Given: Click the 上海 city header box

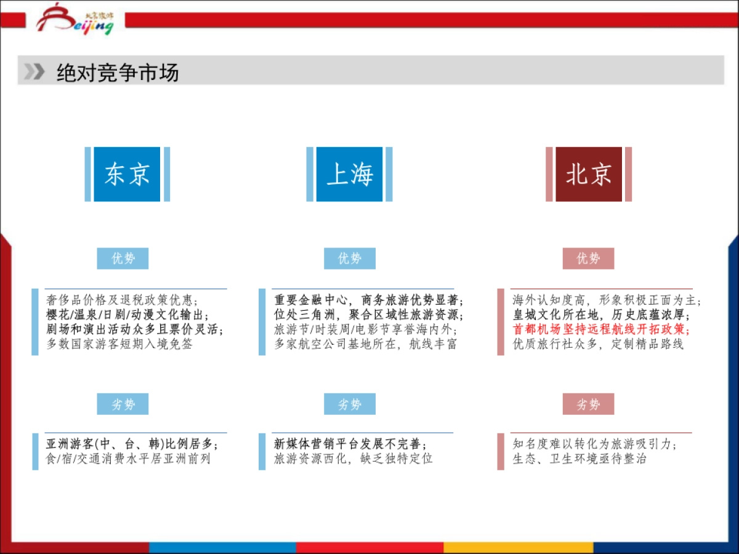Looking at the screenshot, I should [x=351, y=174].
